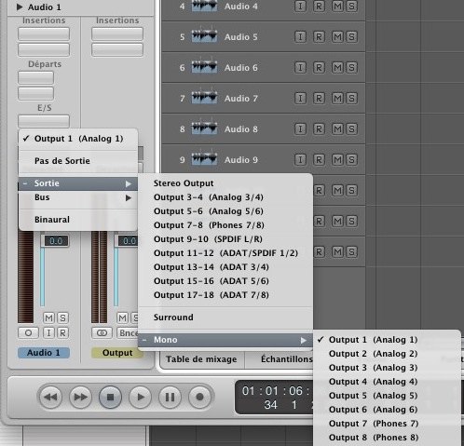Select Output 11-12 (ADAT/SPDIF 1/2)
This screenshot has width=464, height=446.
(x=225, y=253)
